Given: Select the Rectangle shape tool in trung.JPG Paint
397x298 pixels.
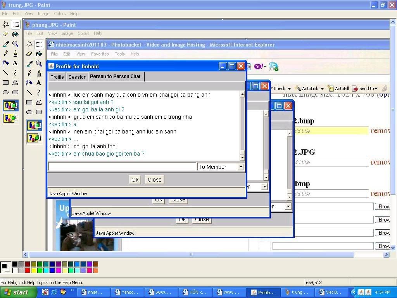Looking at the screenshot, I should (x=5, y=83).
